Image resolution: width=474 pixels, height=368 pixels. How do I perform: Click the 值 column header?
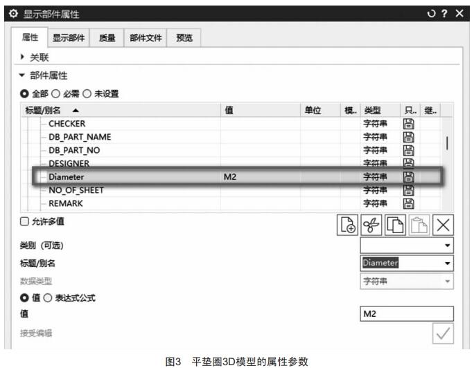point(261,110)
